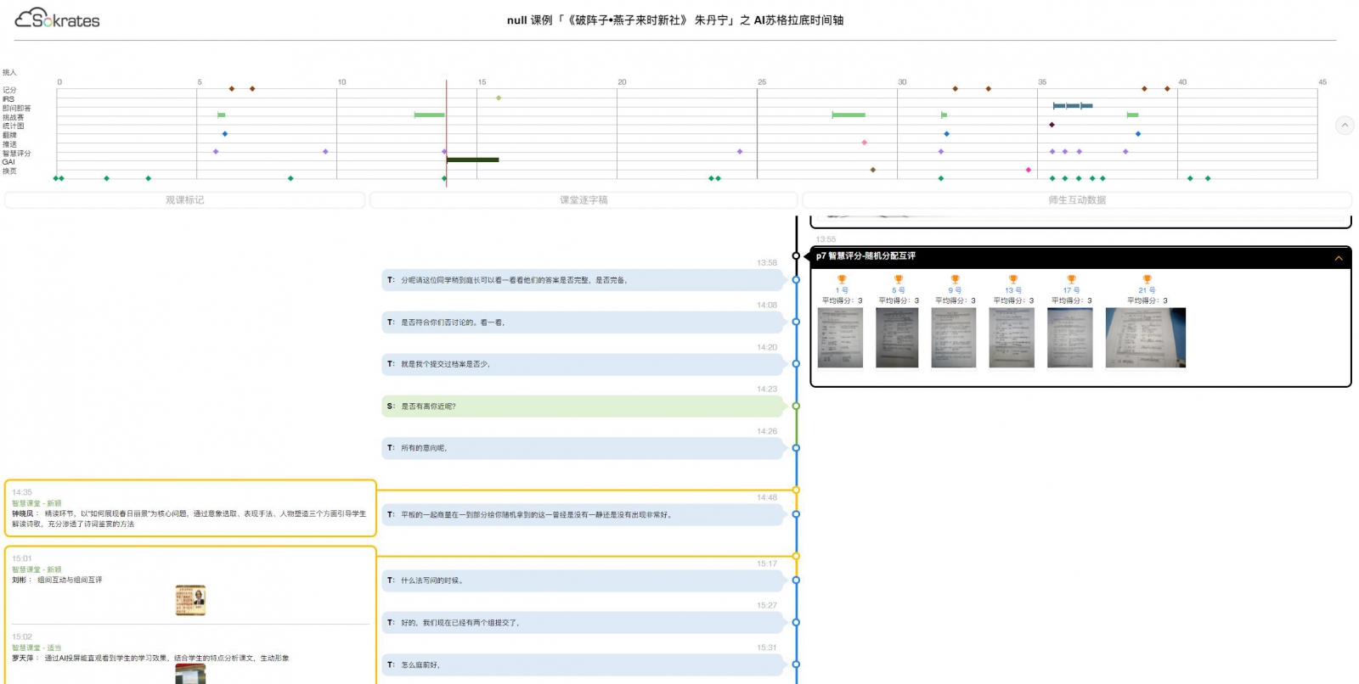Open the photo thumbnail in 刘彬's 15:01 note
Image resolution: width=1359 pixels, height=684 pixels.
tap(190, 600)
